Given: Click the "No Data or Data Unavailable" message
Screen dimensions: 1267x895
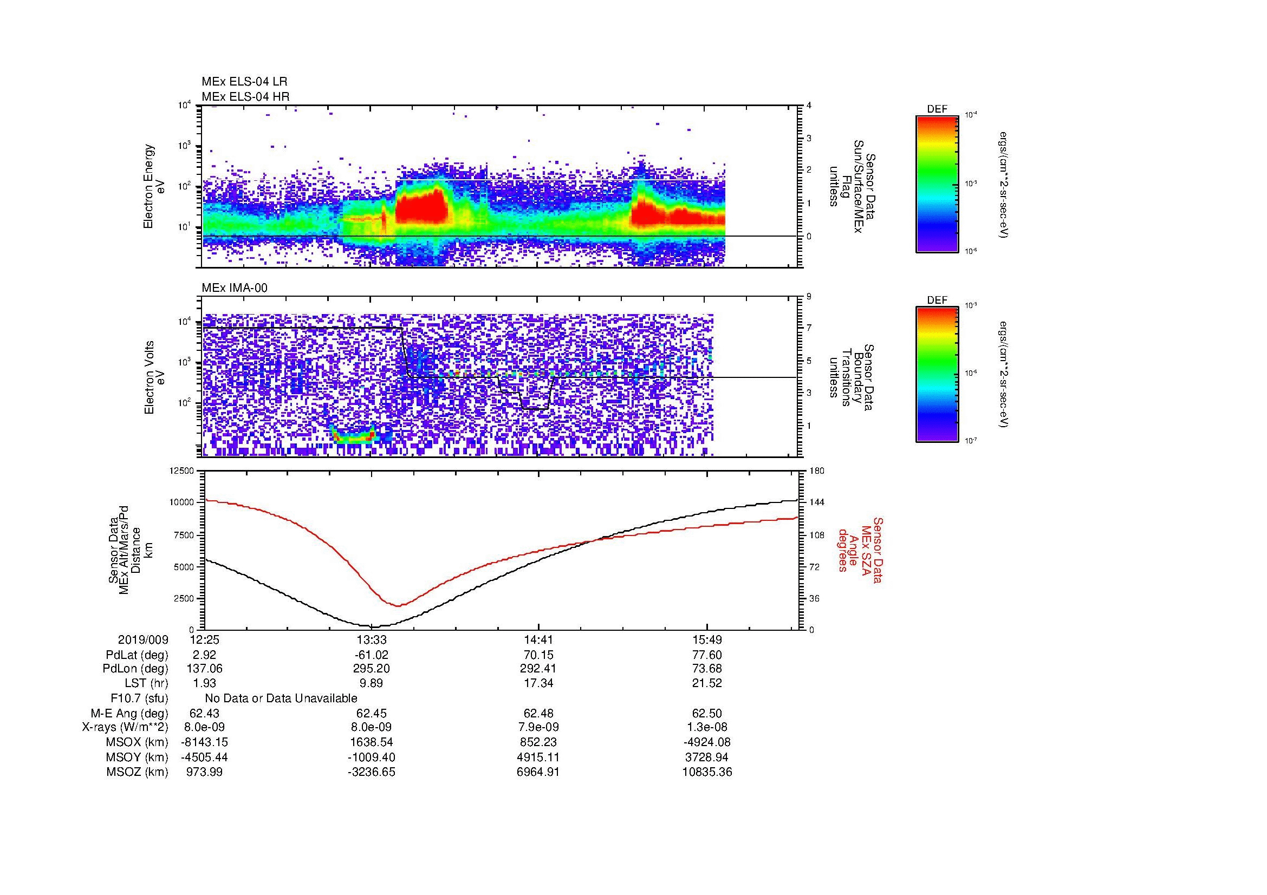Looking at the screenshot, I should [281, 698].
